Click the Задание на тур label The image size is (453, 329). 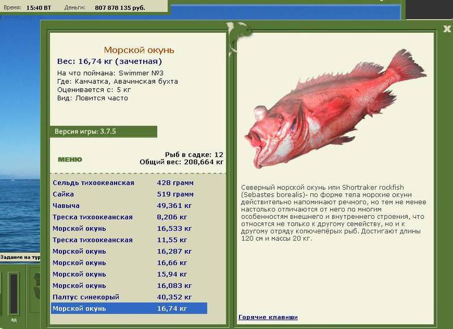tap(20, 257)
